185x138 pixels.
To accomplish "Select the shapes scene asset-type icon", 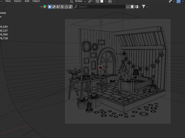I will pyautogui.click(x=58, y=7).
